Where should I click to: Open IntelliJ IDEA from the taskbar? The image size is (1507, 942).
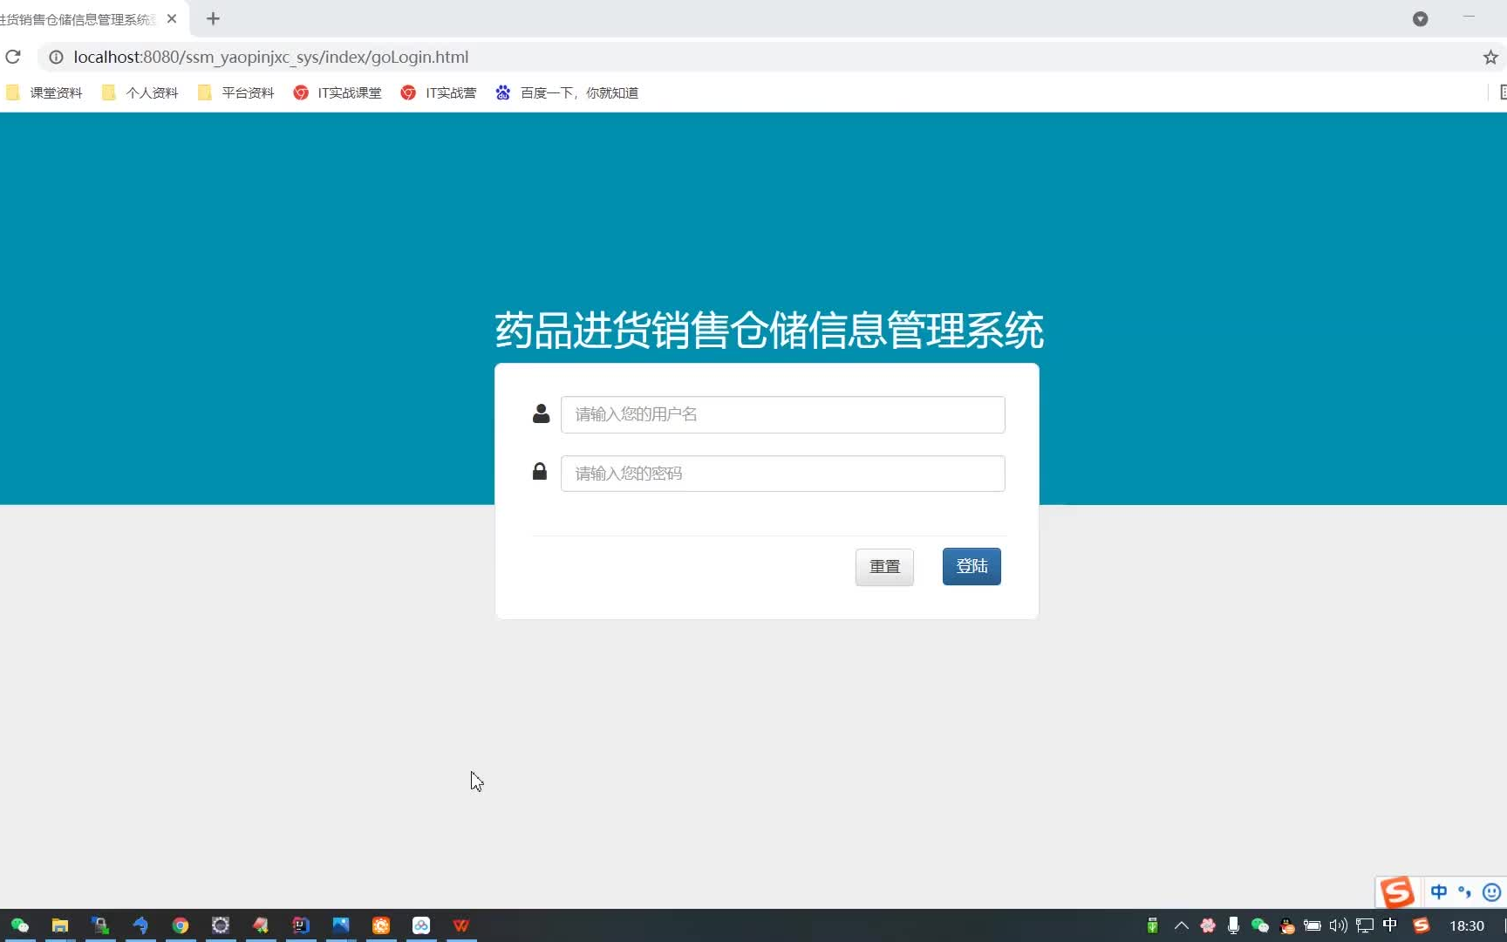tap(301, 925)
